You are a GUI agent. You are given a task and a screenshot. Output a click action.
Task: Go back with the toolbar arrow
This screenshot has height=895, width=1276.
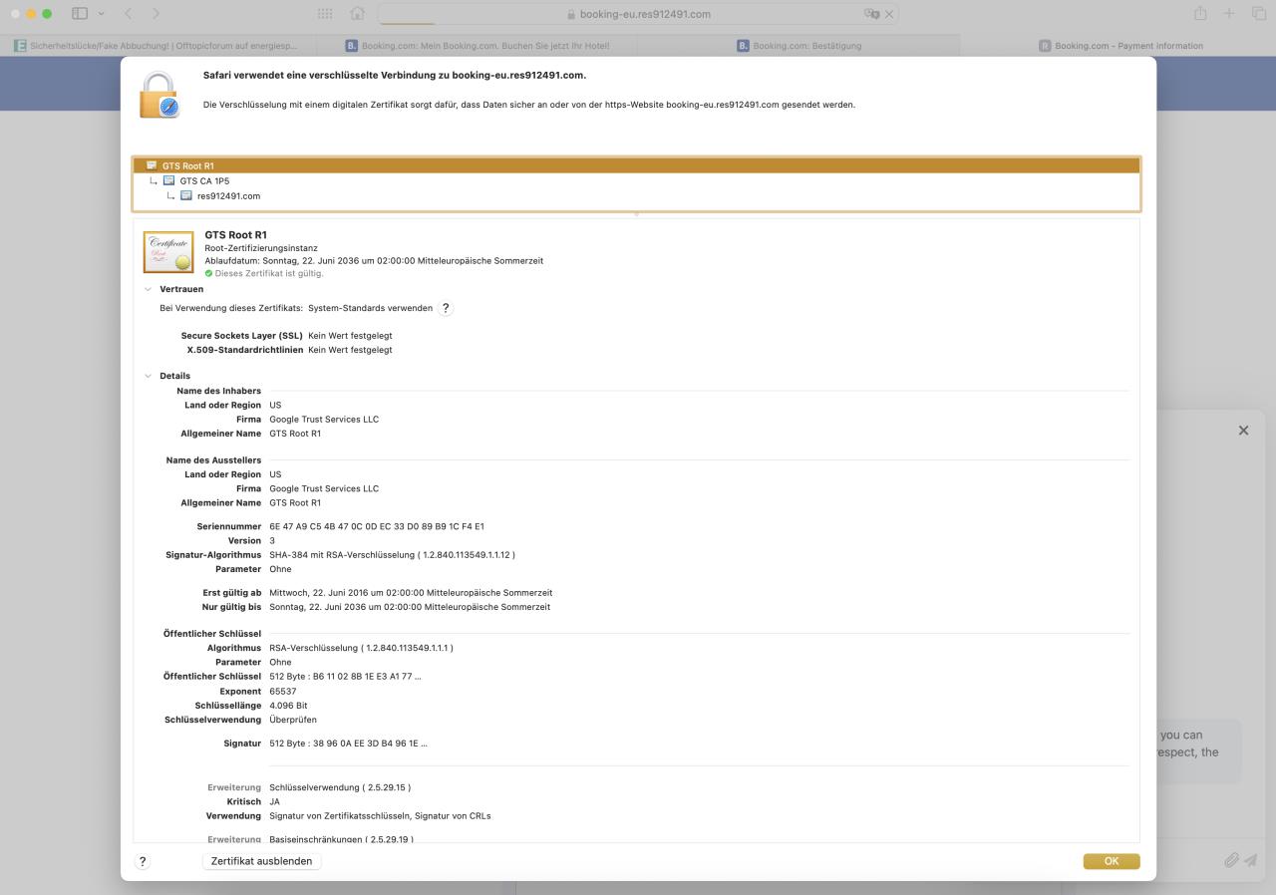[x=128, y=13]
